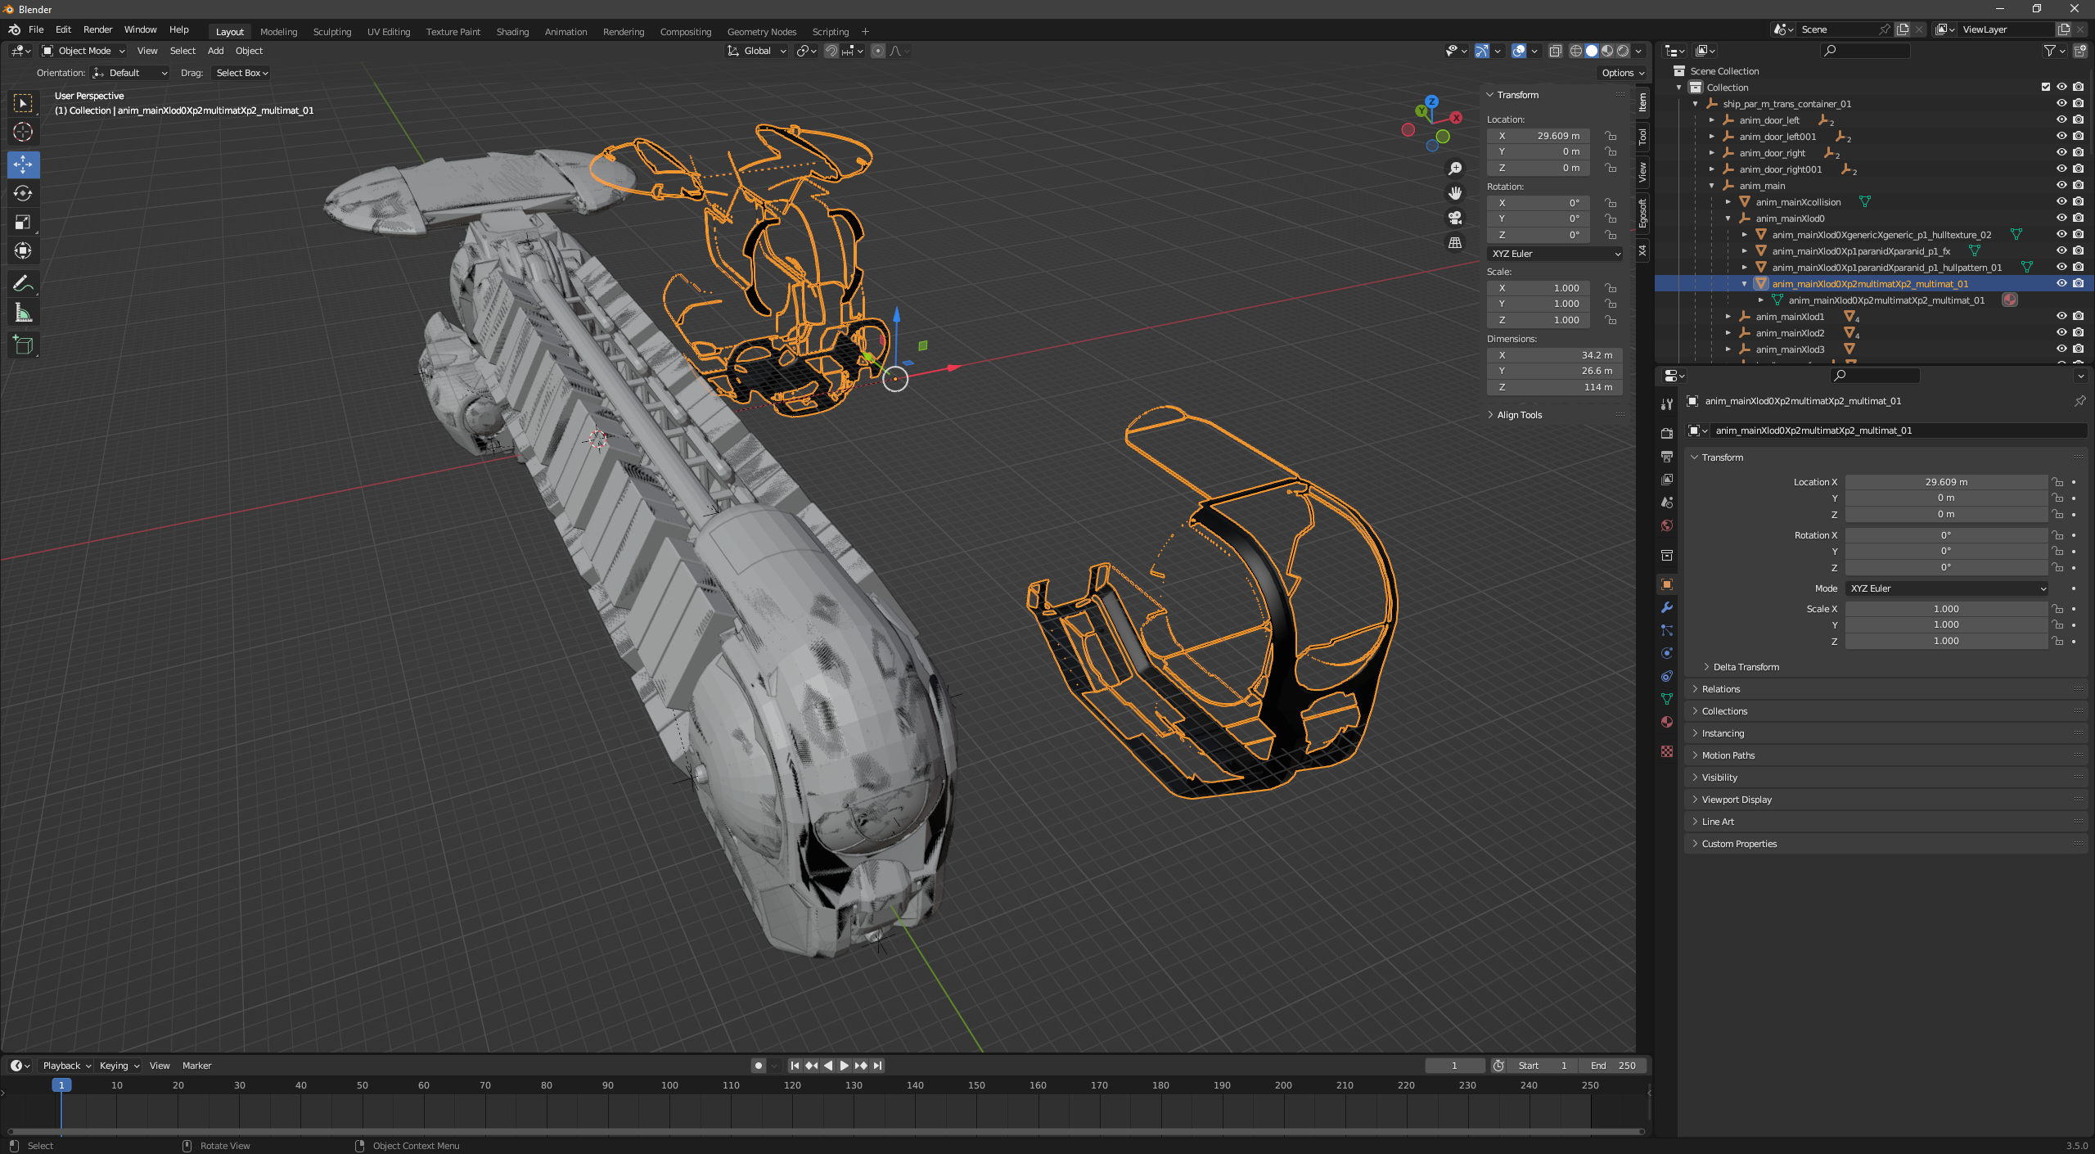The image size is (2095, 1154).
Task: Toggle auto keying record button
Action: coord(758,1066)
